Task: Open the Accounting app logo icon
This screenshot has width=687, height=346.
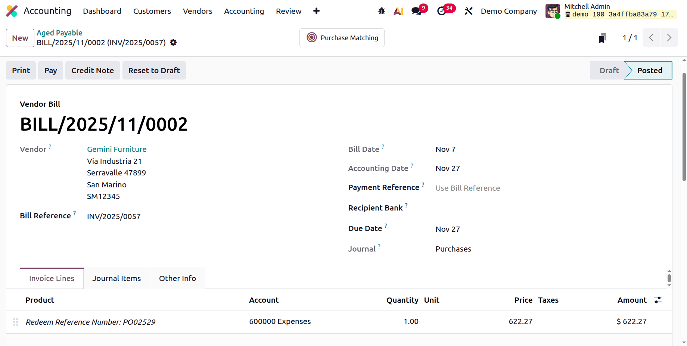Action: point(12,11)
